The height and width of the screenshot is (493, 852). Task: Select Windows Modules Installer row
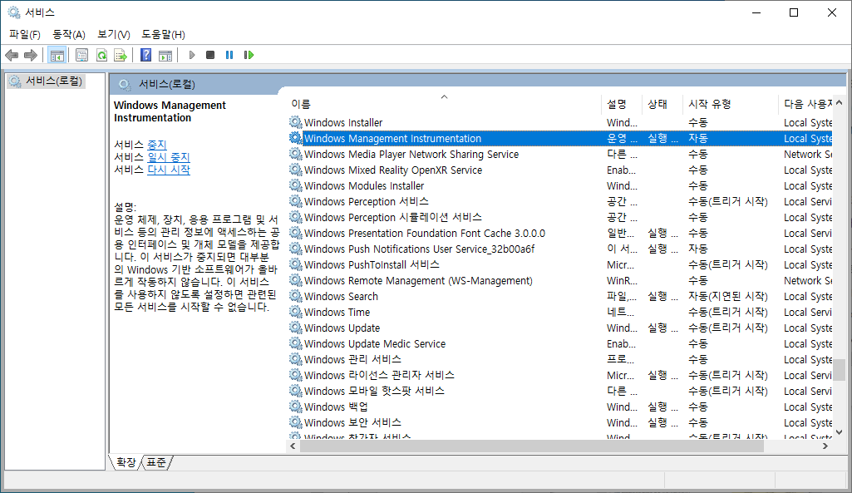coord(560,186)
